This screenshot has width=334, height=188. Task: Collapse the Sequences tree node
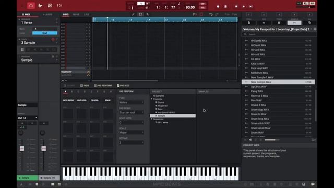pyautogui.click(x=152, y=119)
